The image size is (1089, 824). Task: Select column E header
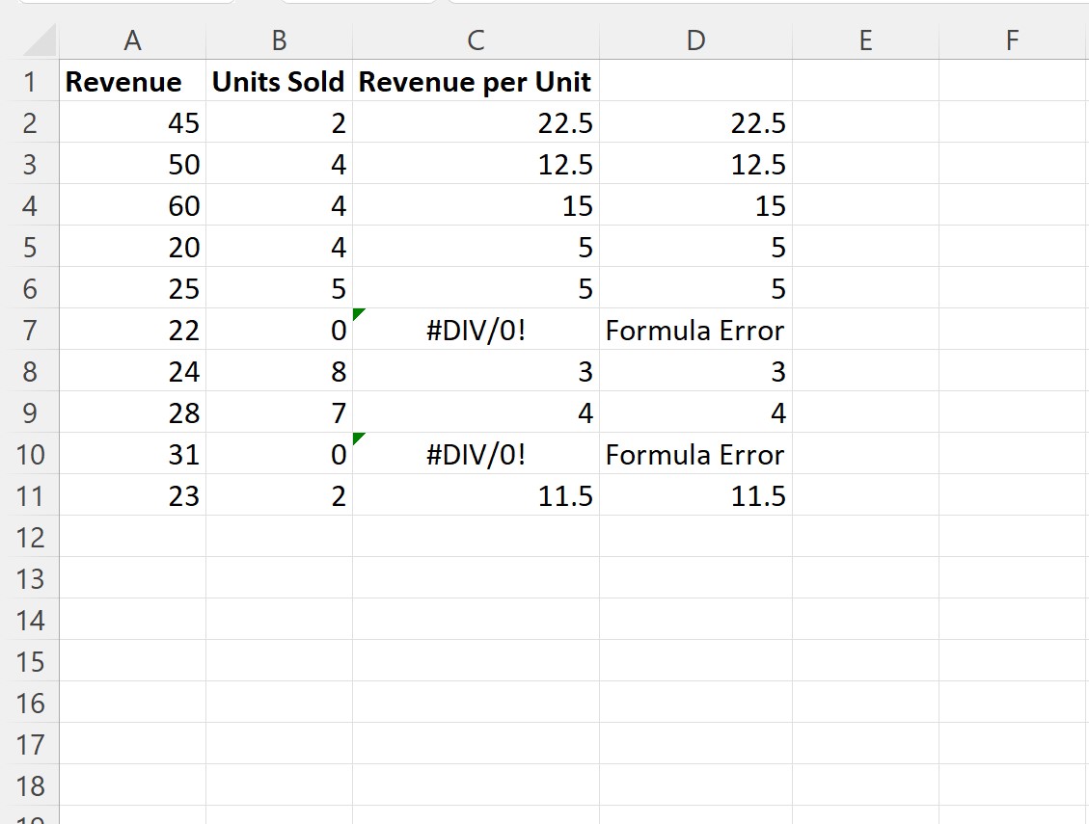[865, 40]
